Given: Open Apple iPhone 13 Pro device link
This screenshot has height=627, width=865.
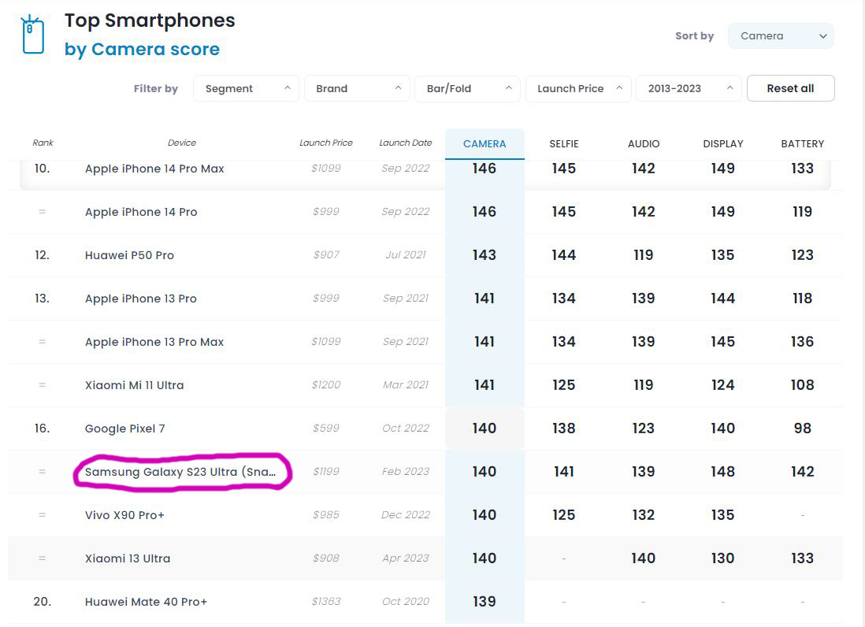Looking at the screenshot, I should click(x=141, y=299).
